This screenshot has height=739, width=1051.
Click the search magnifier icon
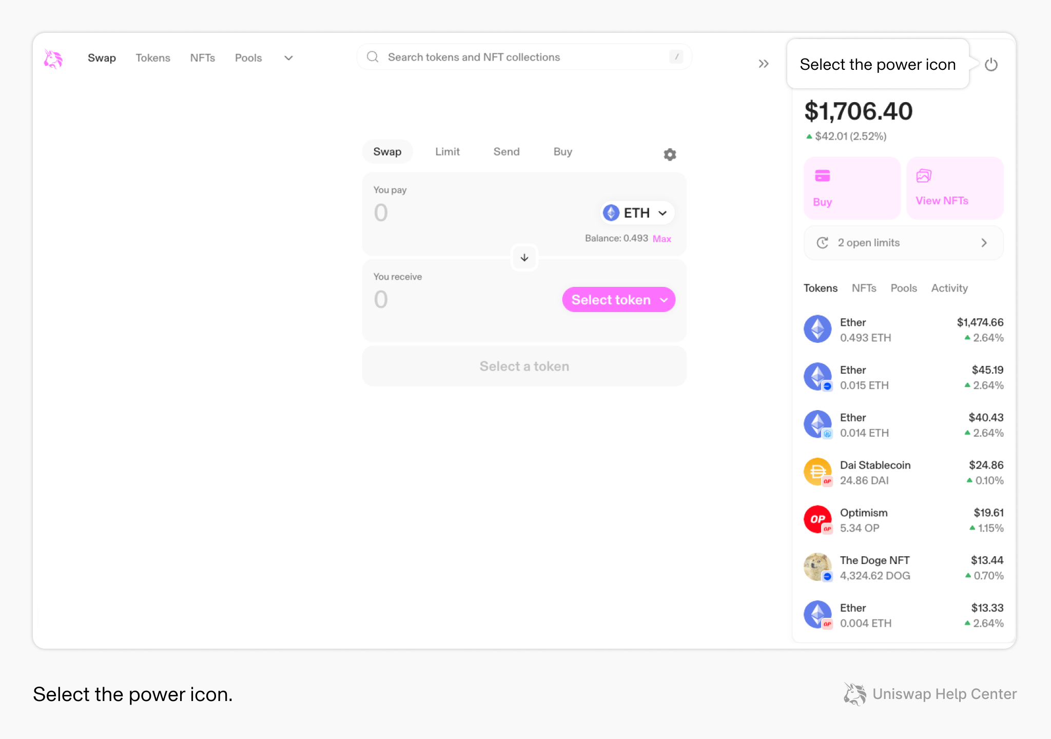(373, 57)
